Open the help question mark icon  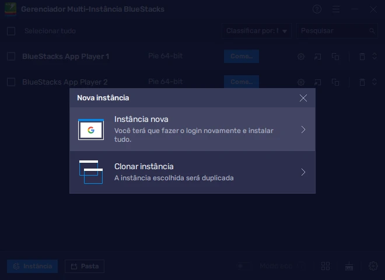pyautogui.click(x=317, y=9)
